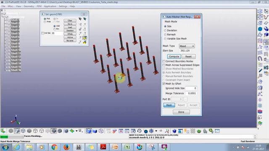Click the checkered pattern icon in bottom toolbar
Screen dimensions: 269x151
click(x=193, y=131)
